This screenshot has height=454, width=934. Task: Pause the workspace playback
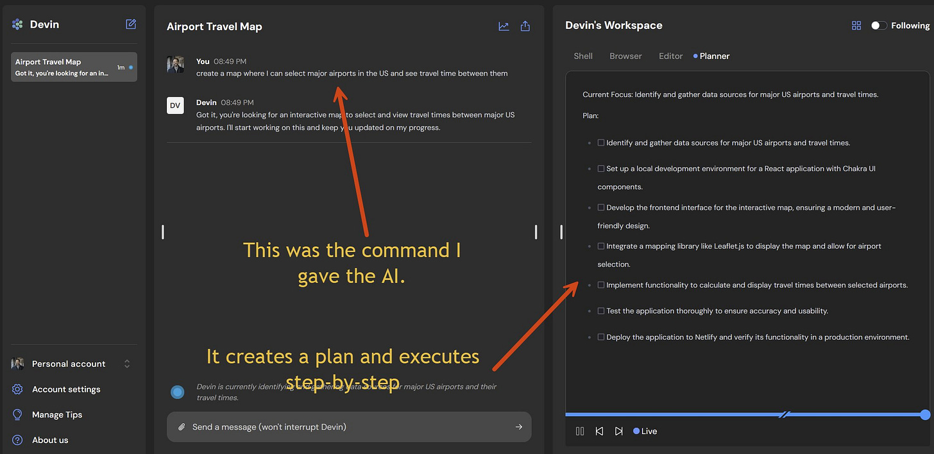pyautogui.click(x=580, y=432)
